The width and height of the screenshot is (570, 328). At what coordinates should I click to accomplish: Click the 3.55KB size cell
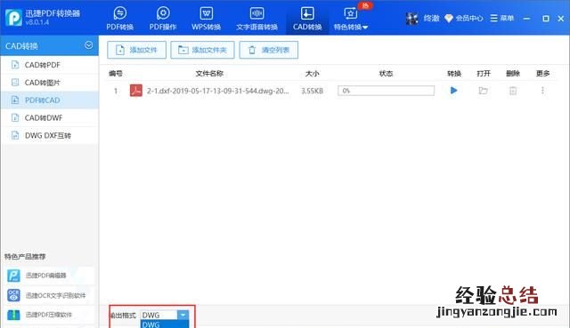tap(312, 91)
